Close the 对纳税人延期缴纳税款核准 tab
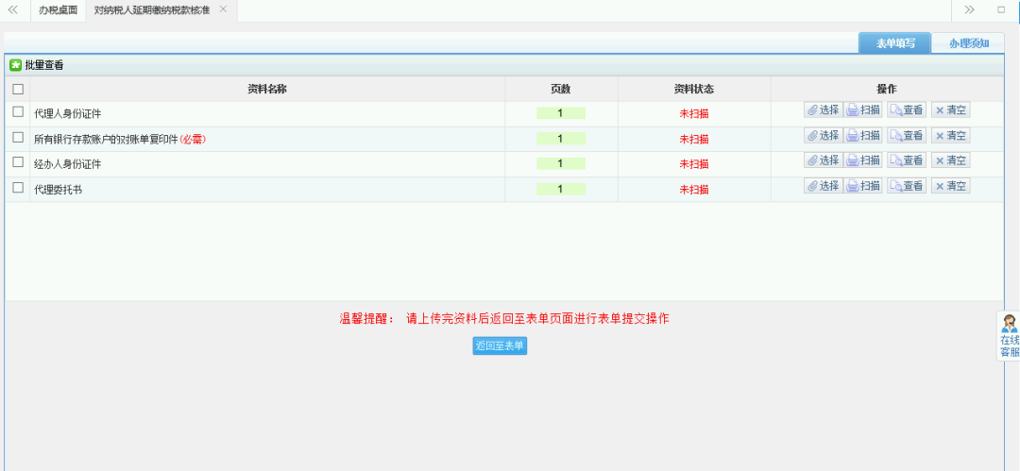 pyautogui.click(x=223, y=9)
